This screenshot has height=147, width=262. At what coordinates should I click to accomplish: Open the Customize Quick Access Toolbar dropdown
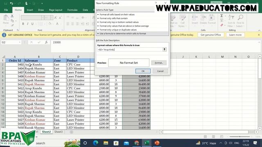(42, 3)
